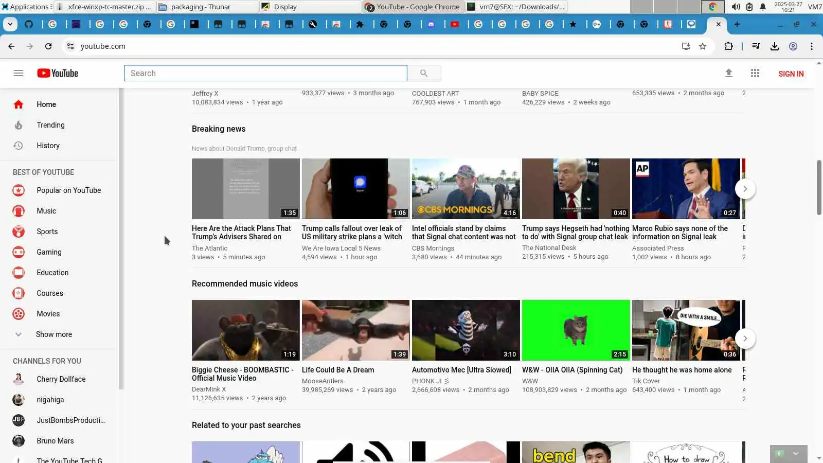Switch to the vm7@SEX terminal window
Viewport: 823px width, 463px height.
tap(515, 7)
